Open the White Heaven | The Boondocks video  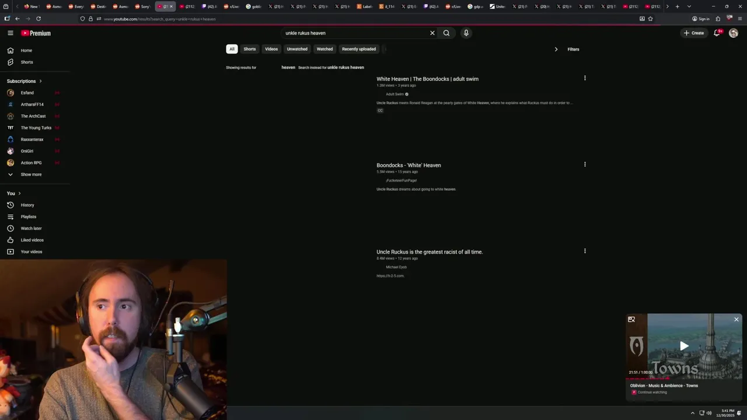coord(427,79)
